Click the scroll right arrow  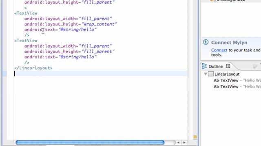[184, 142]
